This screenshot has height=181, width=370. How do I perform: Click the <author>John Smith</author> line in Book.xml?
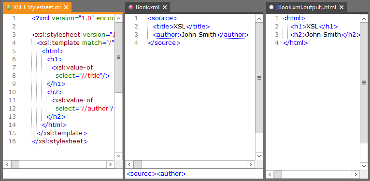pyautogui.click(x=201, y=35)
